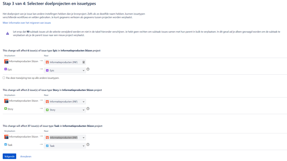Click the 'Informatieproducten Stizon' label in Epic section
Viewport: 287px width, 161px height.
pyautogui.click(x=23, y=61)
